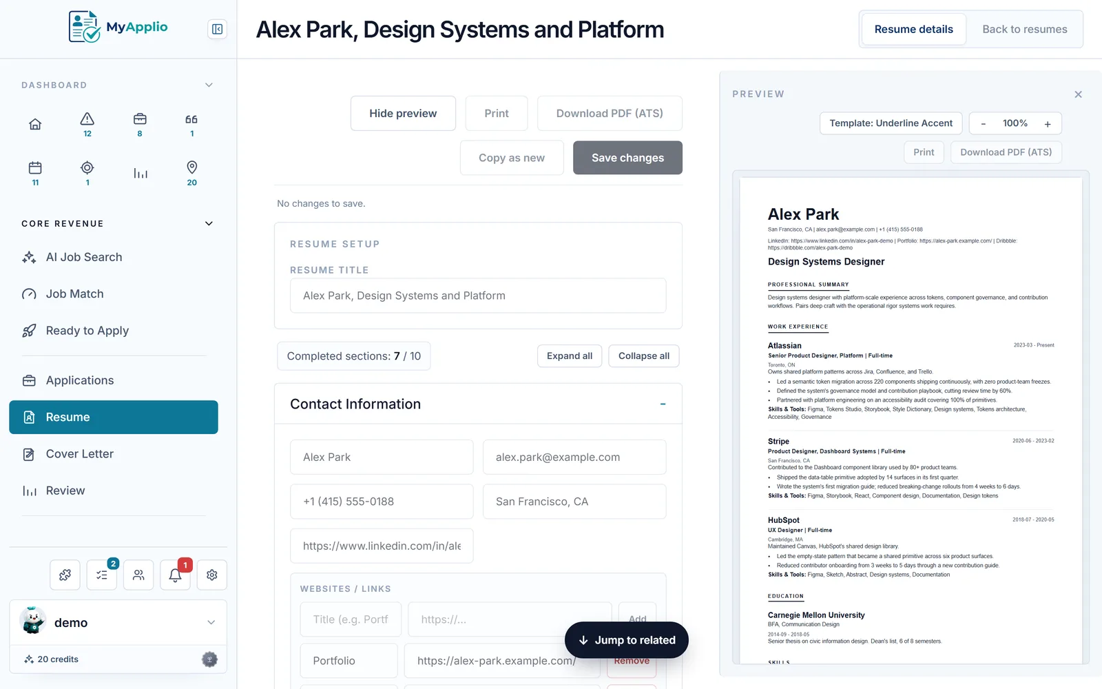Select Resume in the sidebar

point(114,417)
